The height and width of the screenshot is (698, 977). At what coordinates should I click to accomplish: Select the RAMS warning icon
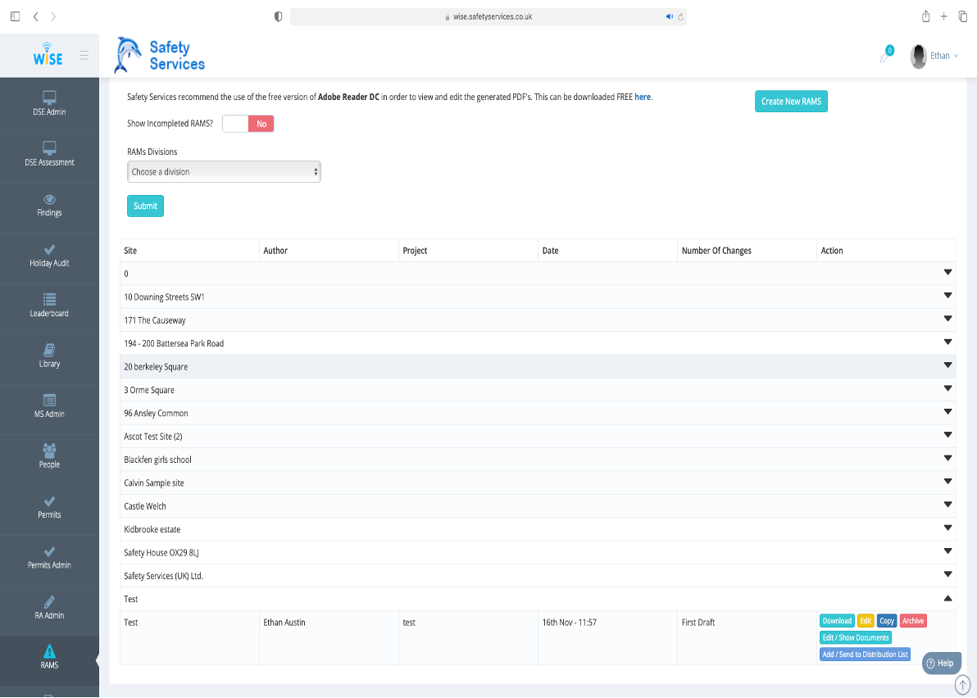point(49,651)
